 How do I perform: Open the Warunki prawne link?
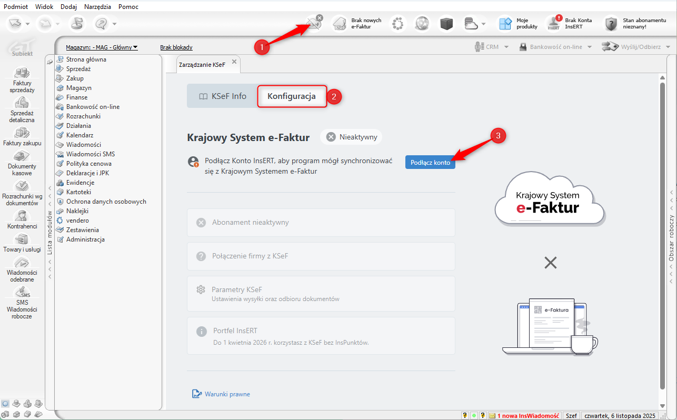(x=221, y=394)
